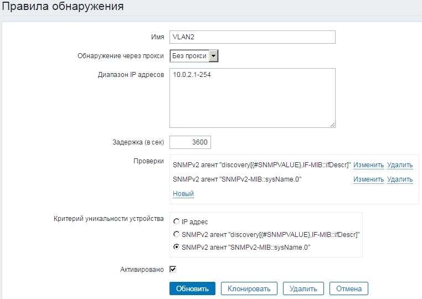Focus the delay field showing 3600

190,142
